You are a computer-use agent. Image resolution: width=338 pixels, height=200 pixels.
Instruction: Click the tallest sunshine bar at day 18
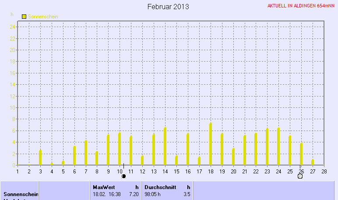(211, 144)
